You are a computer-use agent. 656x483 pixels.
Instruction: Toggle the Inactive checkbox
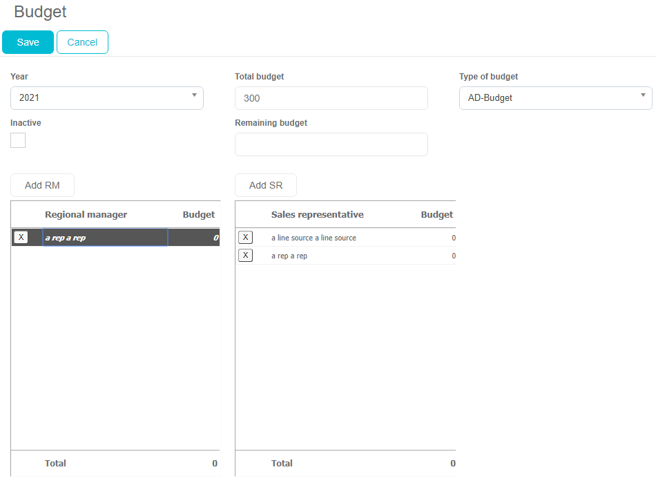[18, 140]
